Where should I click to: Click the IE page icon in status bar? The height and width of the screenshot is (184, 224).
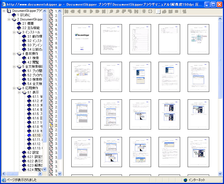coord(3,180)
